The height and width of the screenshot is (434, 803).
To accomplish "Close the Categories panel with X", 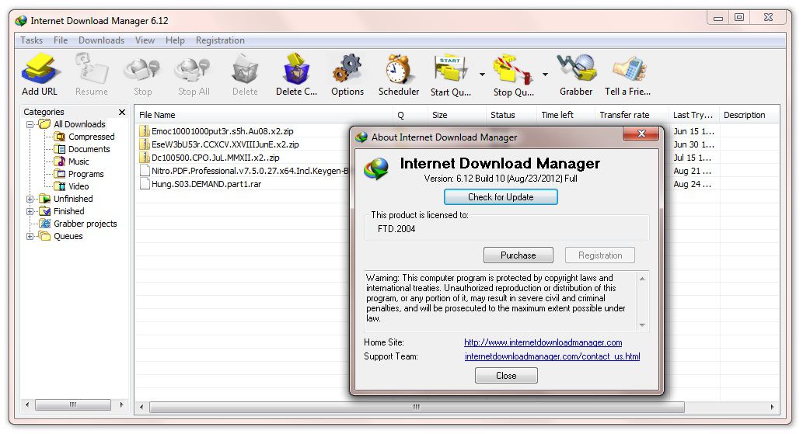I will [x=122, y=112].
